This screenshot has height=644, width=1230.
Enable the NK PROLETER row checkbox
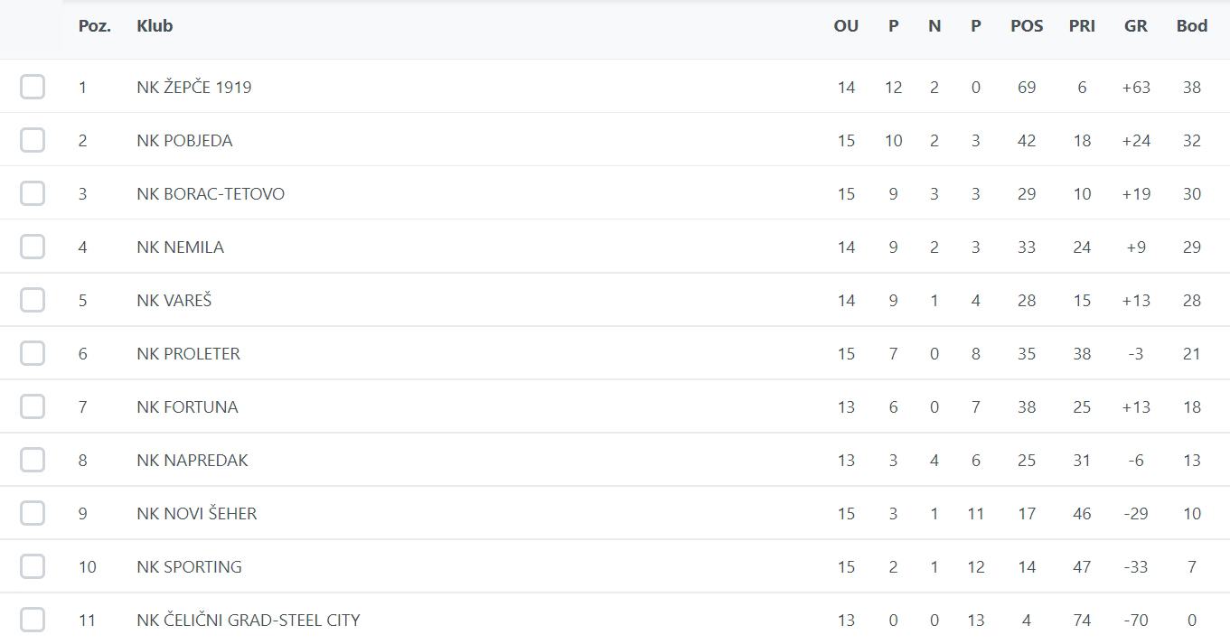coord(33,354)
